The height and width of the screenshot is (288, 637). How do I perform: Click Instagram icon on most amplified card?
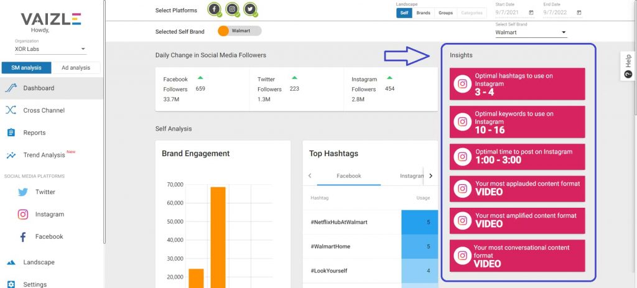pos(462,221)
